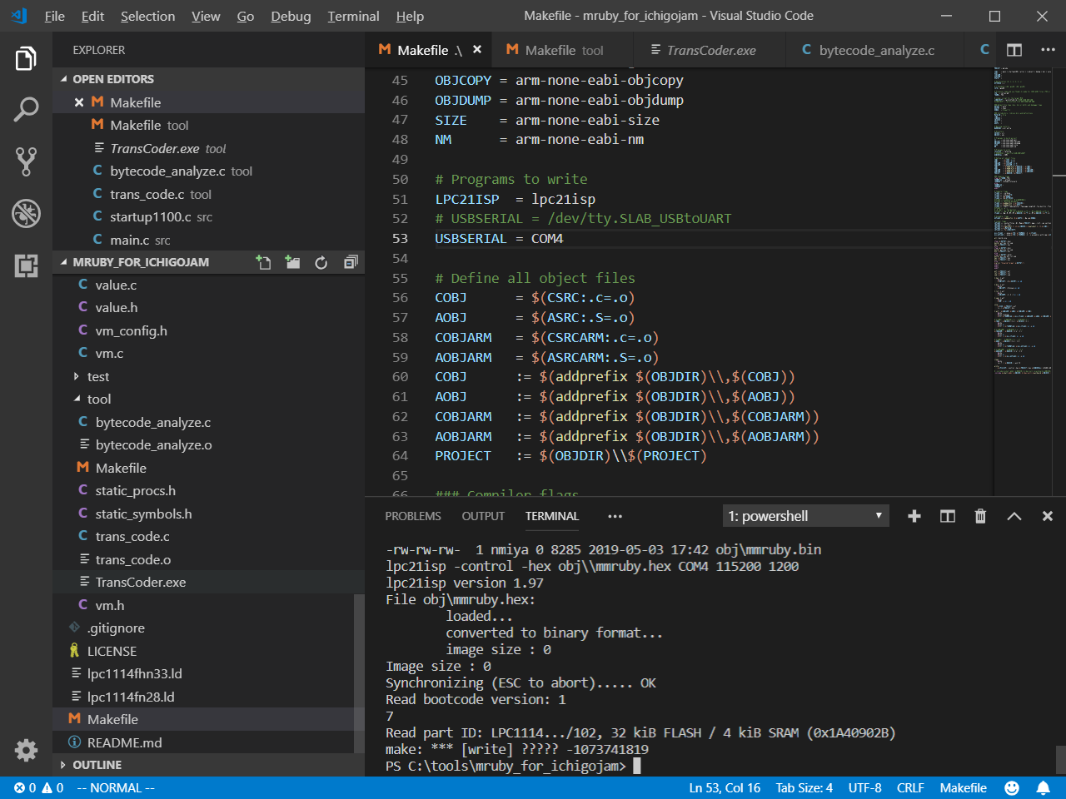Collapse all folders in explorer

pos(351,262)
